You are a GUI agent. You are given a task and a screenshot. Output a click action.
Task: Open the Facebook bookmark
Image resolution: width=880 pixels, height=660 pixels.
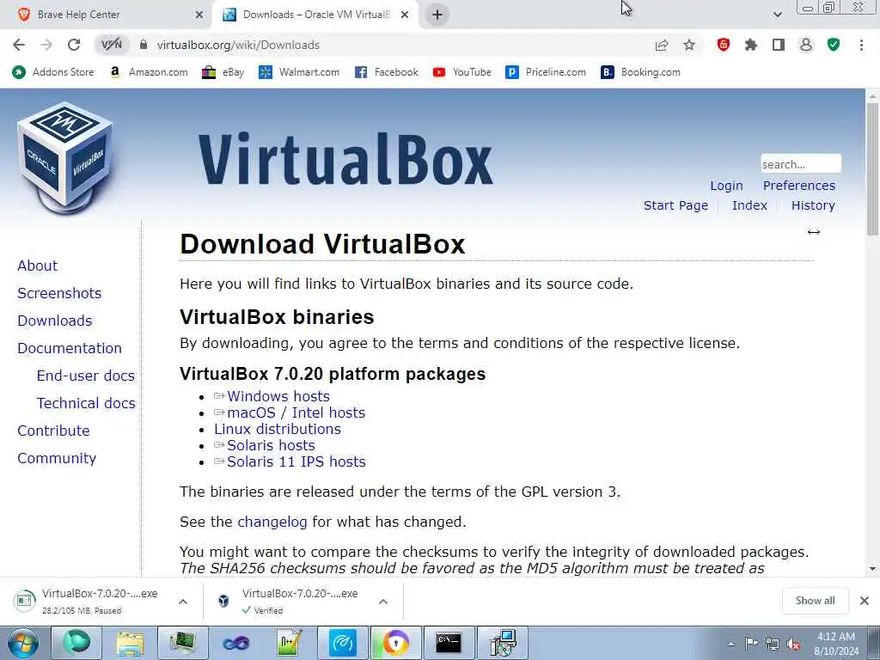coord(386,72)
